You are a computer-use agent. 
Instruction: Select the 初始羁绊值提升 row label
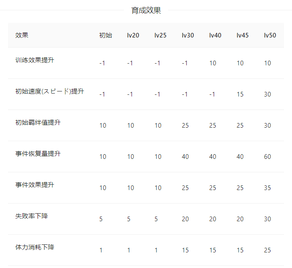(x=38, y=123)
